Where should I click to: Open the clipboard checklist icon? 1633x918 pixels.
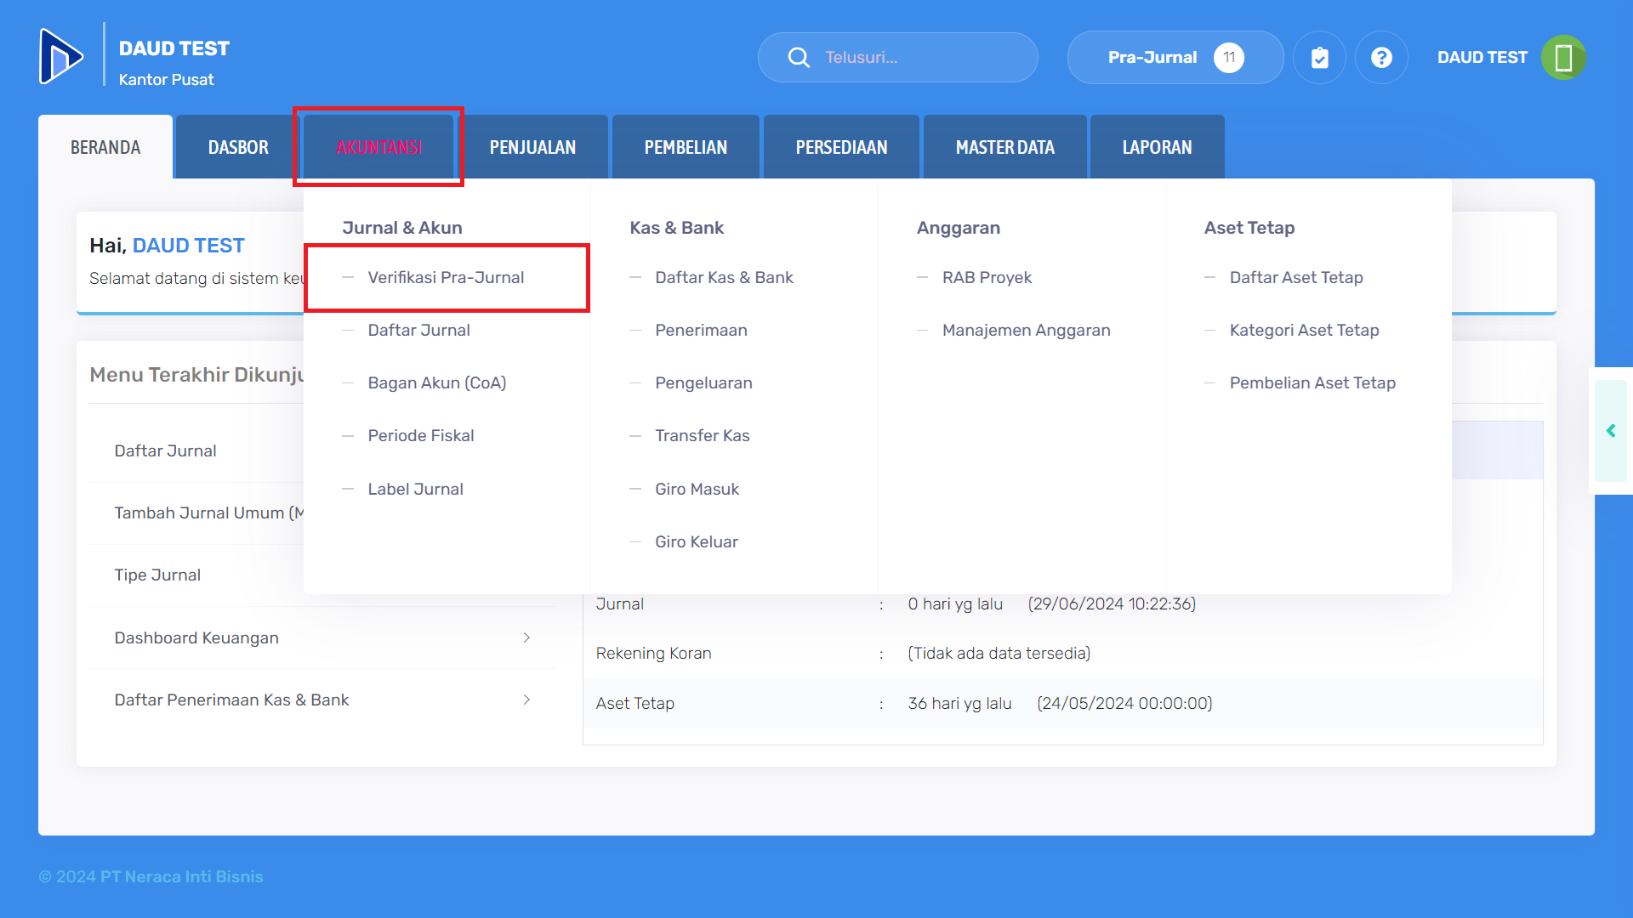pos(1319,57)
